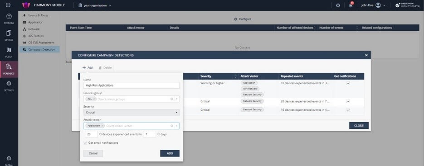
Task: Sort by Severity column
Action: point(235,76)
